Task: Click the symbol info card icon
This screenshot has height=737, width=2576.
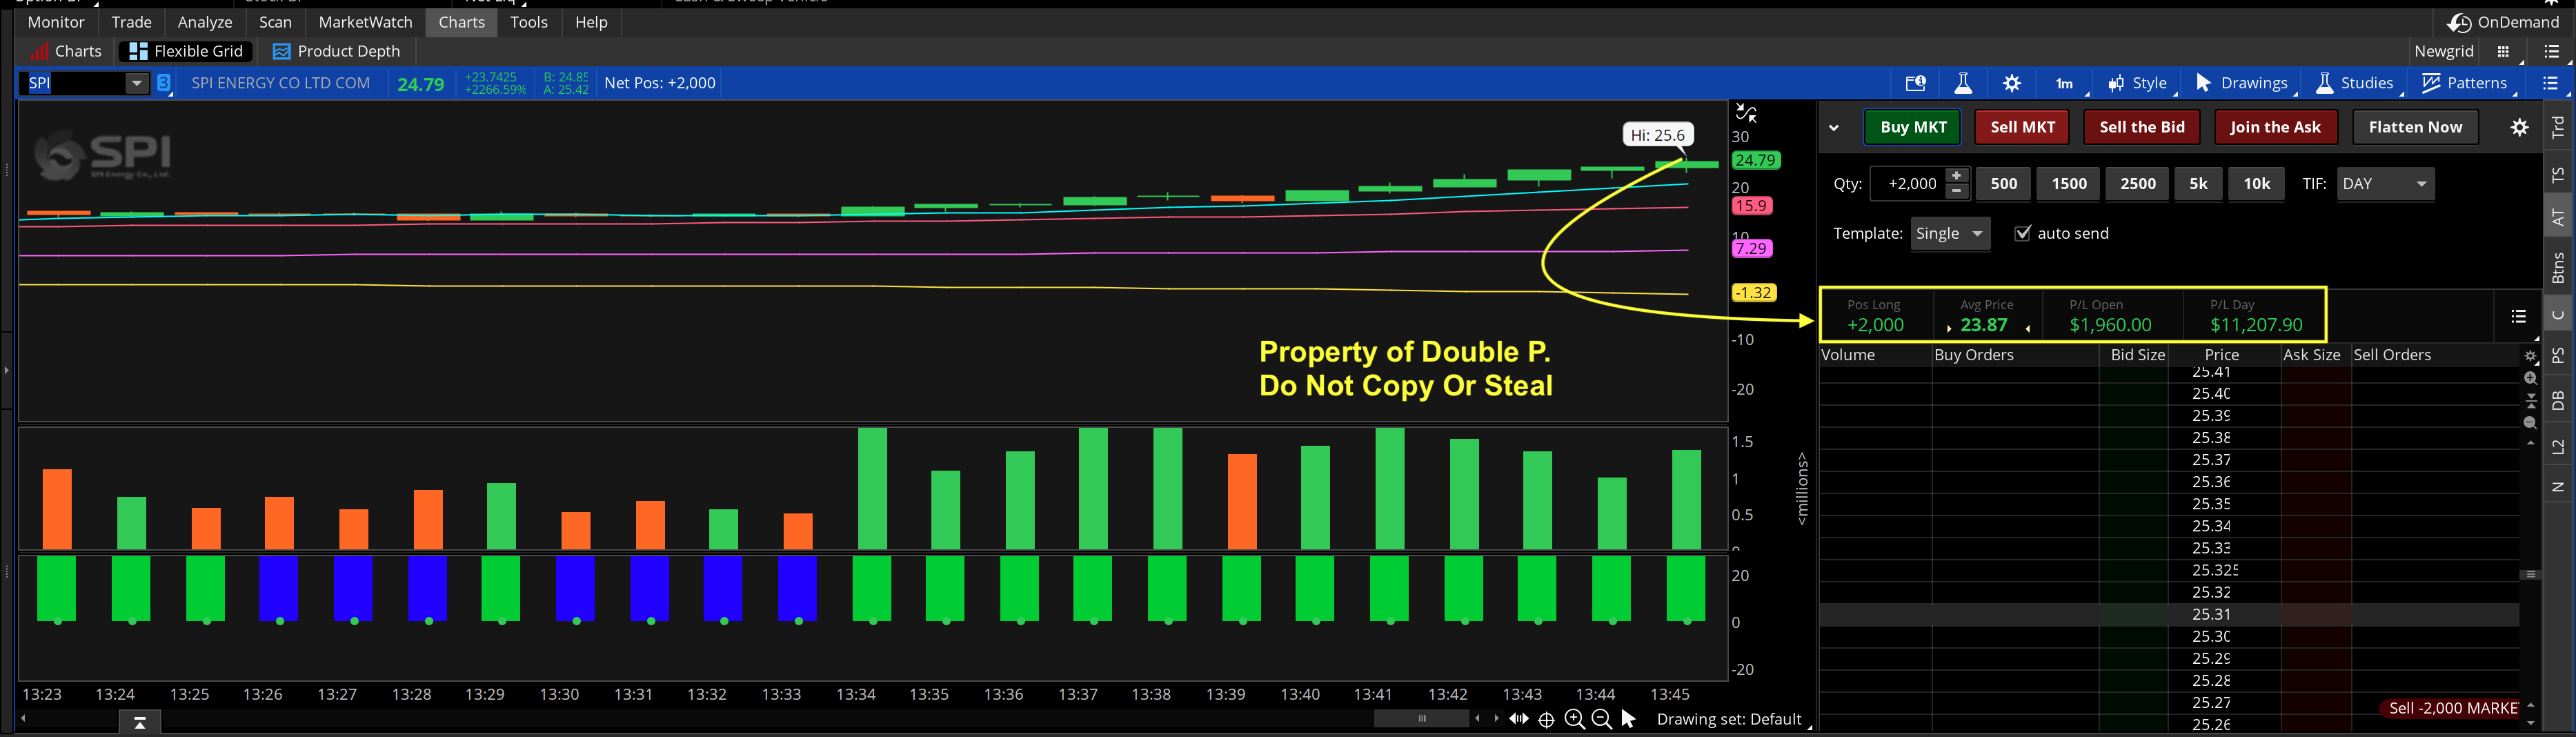Action: pos(1915,83)
